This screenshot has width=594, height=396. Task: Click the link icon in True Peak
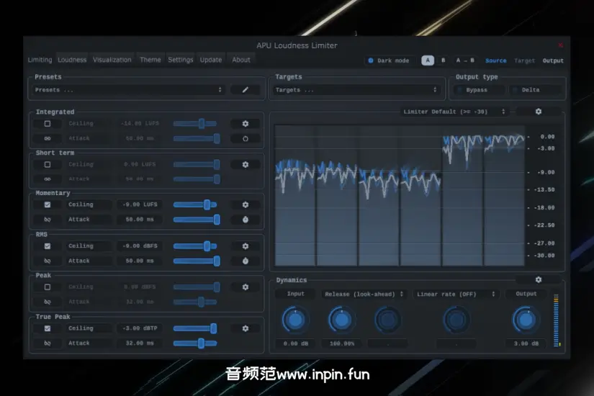tap(48, 343)
